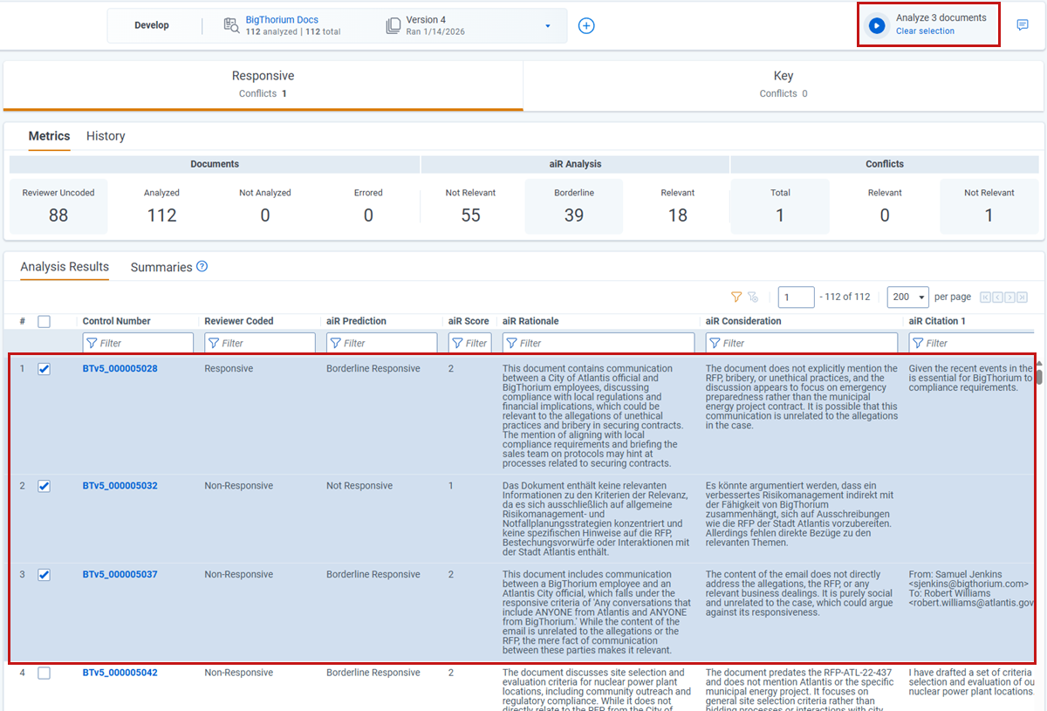Screen dimensions: 1047x711
Task: Open the Summaries help question icon
Action: coord(202,266)
